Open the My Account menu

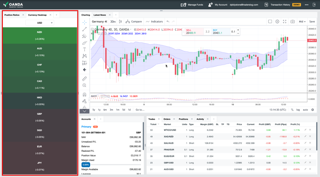pyautogui.click(x=233, y=5)
